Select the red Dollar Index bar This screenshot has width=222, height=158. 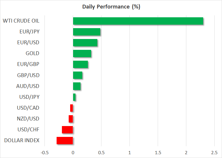65,140
